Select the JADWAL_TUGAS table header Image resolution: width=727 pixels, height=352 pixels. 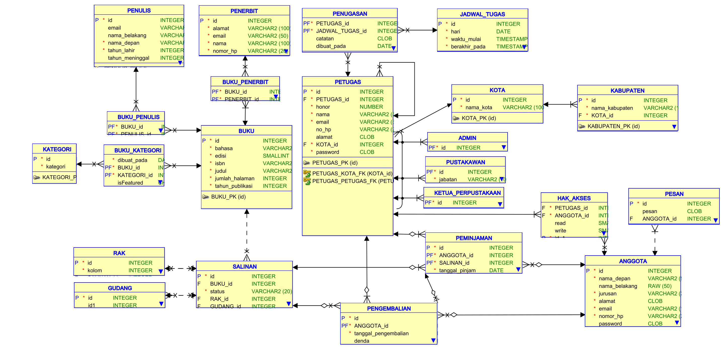(482, 14)
